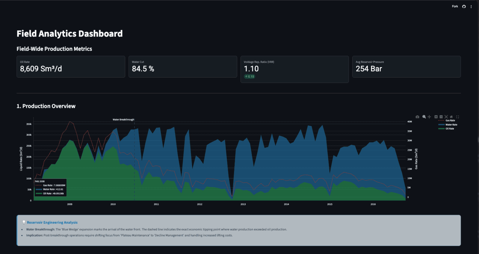Select the Zoom tool in chart modebar
Image resolution: width=479 pixels, height=254 pixels.
(x=424, y=117)
